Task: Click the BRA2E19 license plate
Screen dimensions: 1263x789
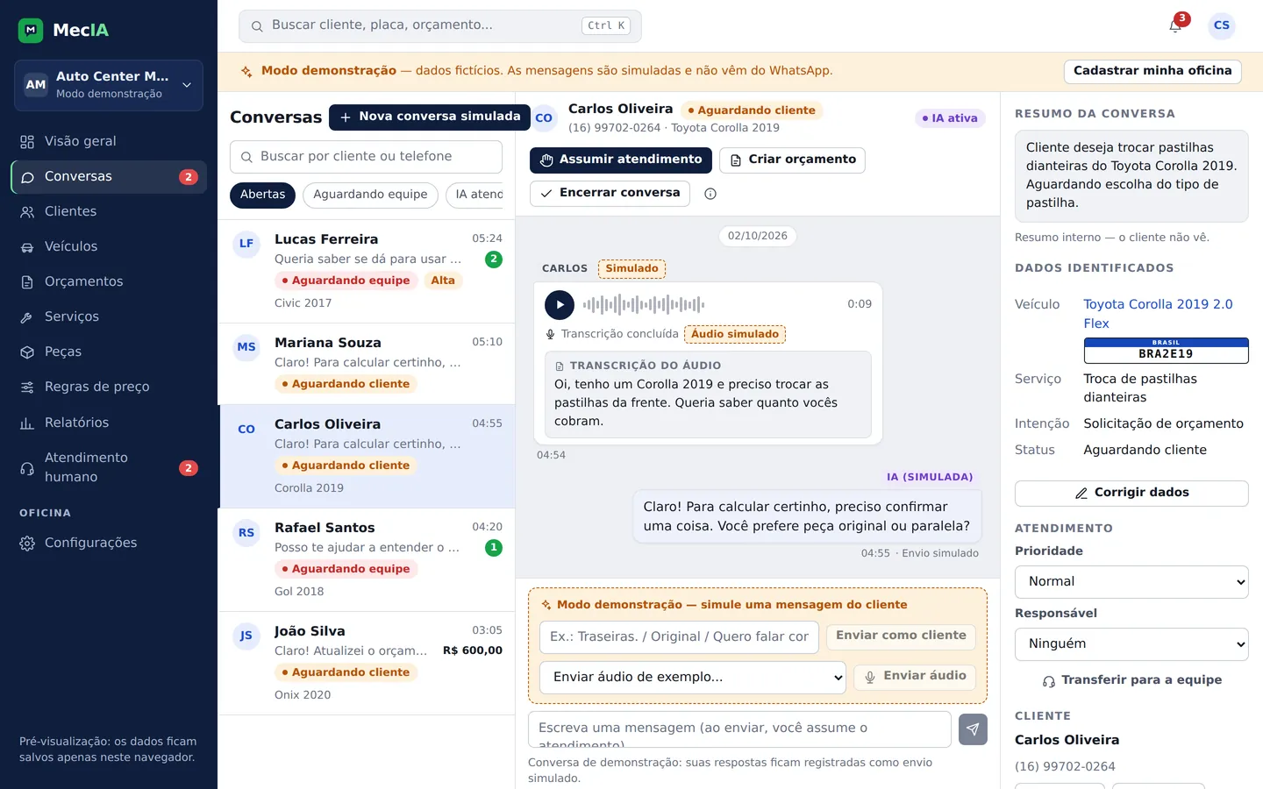Action: [1166, 351]
